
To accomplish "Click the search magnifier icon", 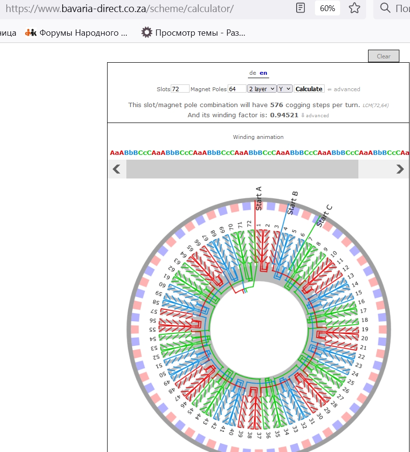I will 385,8.
